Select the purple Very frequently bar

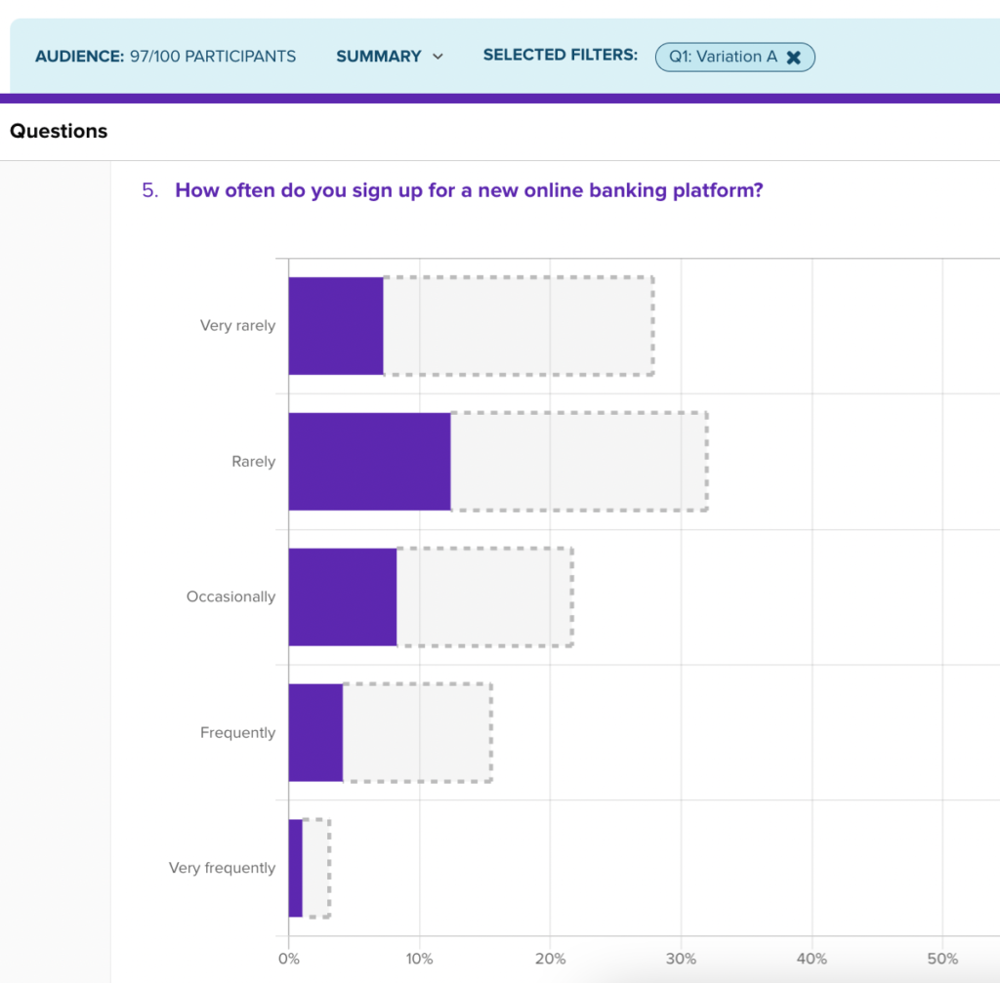click(x=295, y=868)
